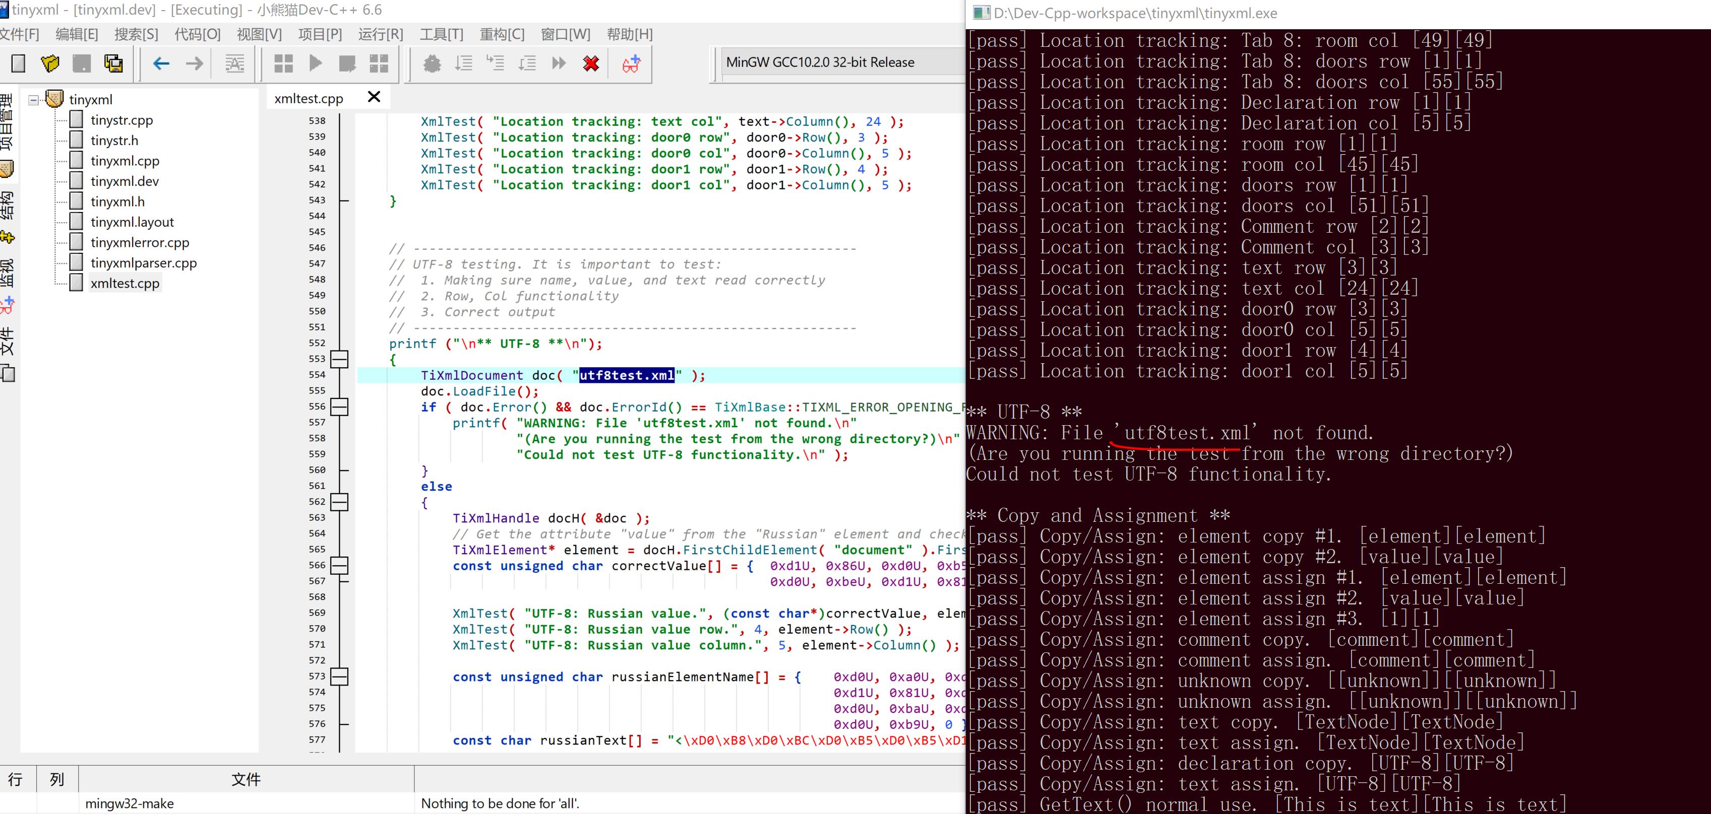1711x814 pixels.
Task: Open the 代码[O] menu
Action: (x=197, y=34)
